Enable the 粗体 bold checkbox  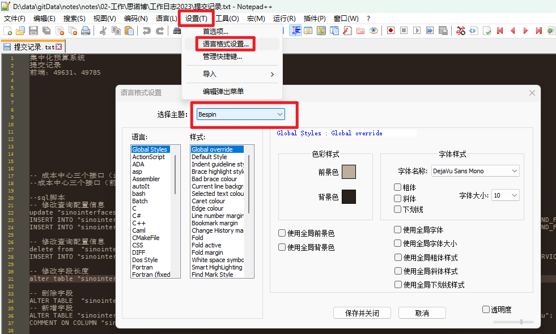click(x=397, y=187)
